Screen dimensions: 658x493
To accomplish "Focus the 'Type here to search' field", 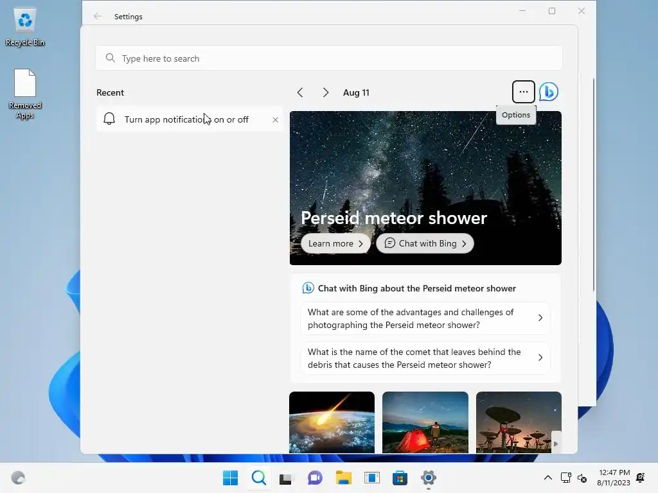I will tap(329, 58).
